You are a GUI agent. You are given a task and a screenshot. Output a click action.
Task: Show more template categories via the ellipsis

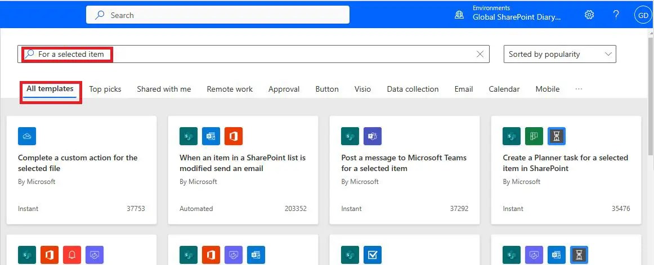click(579, 89)
